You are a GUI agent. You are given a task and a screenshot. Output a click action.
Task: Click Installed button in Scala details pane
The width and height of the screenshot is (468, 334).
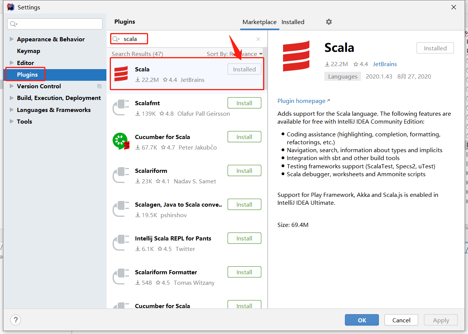pos(435,48)
